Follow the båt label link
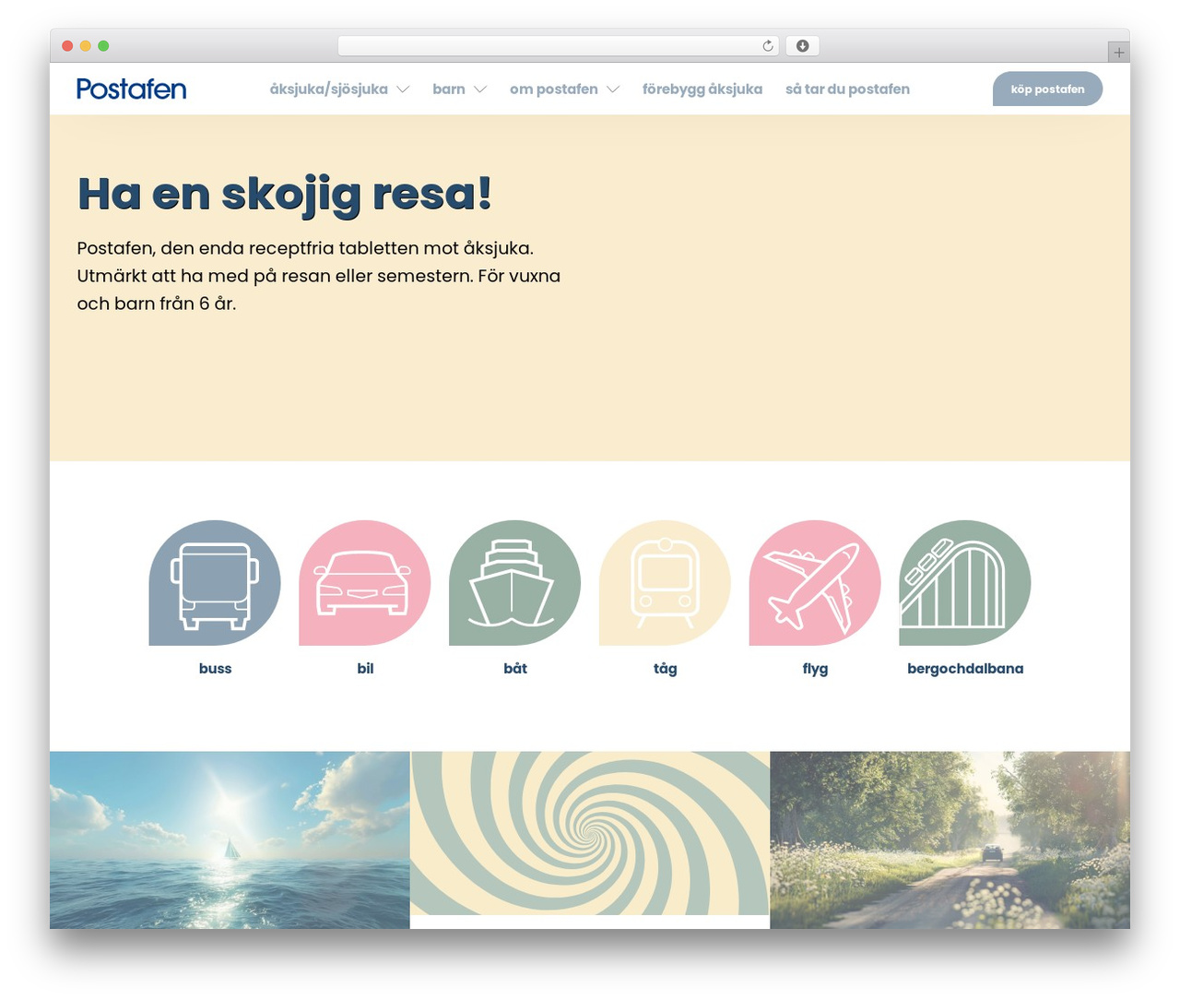Screen dimensions: 1180x1000 click(x=515, y=668)
